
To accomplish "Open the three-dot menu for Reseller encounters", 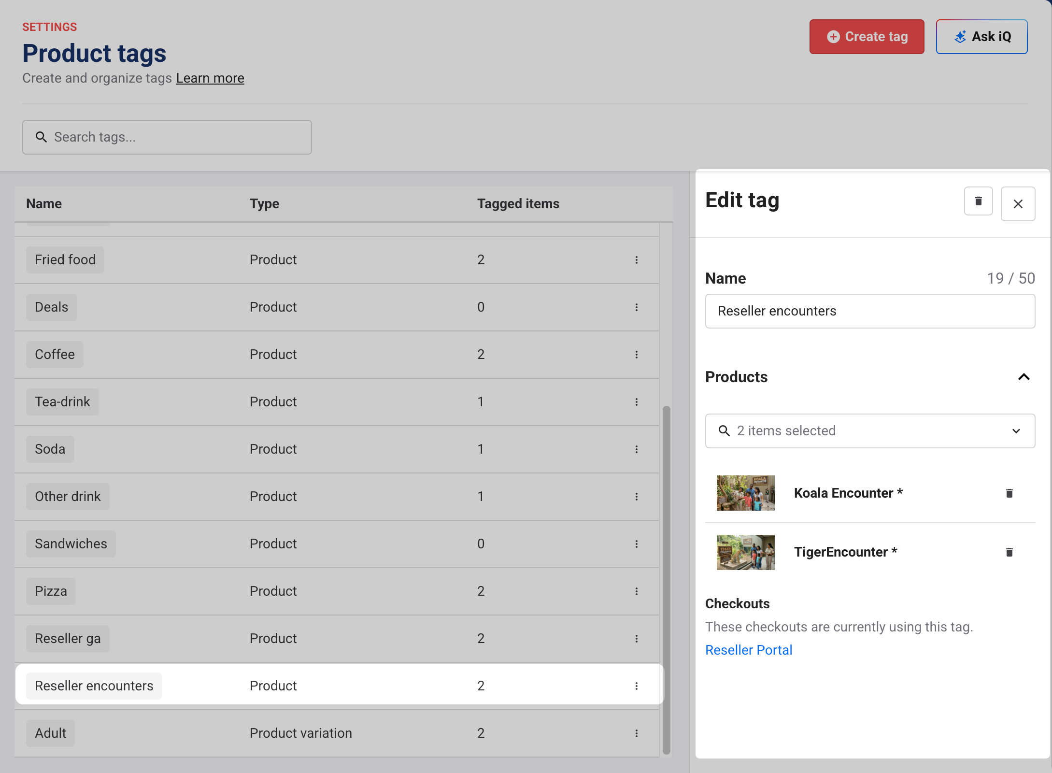I will click(x=637, y=686).
